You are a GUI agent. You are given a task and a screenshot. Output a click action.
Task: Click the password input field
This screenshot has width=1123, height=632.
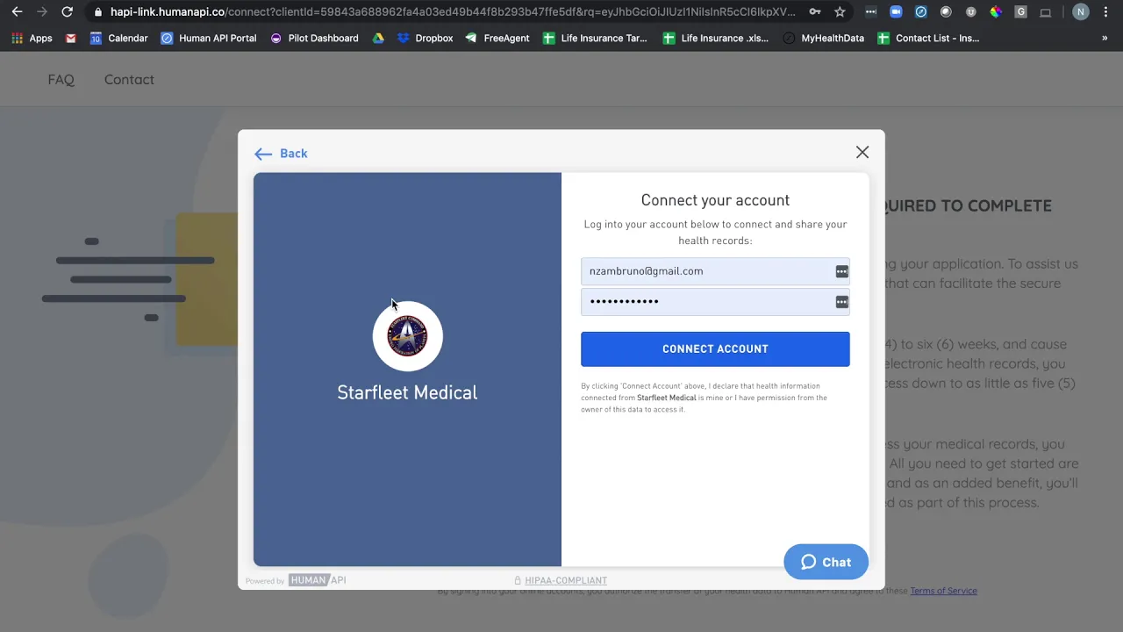(x=715, y=301)
